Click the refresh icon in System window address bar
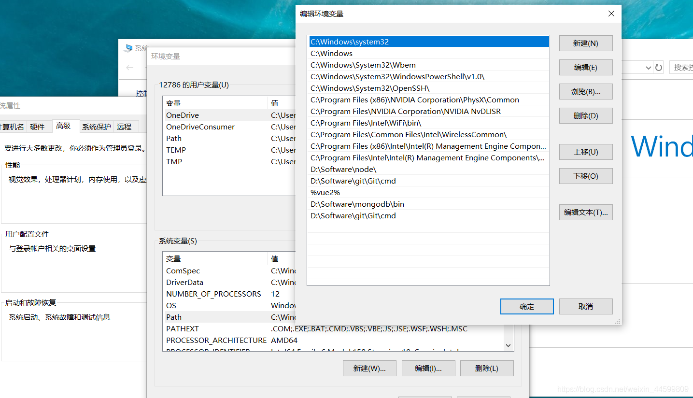 pyautogui.click(x=658, y=68)
